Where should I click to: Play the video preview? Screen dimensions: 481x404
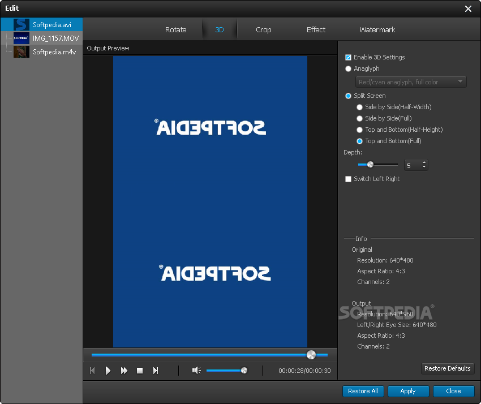108,371
